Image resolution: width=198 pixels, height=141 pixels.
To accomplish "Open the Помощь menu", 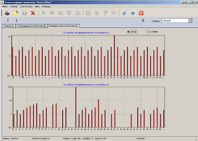I will 46,7.
